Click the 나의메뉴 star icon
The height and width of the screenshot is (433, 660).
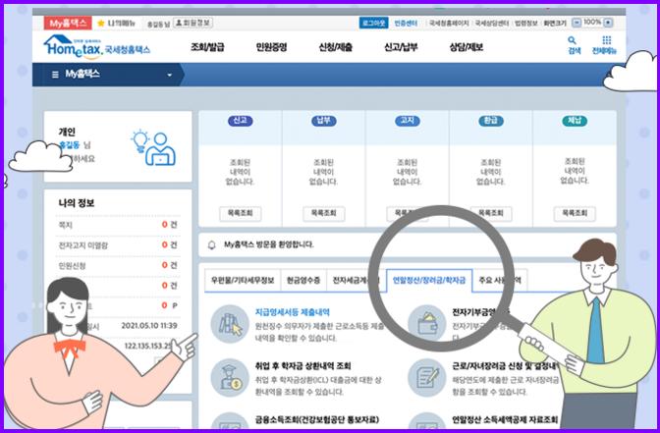(x=101, y=24)
